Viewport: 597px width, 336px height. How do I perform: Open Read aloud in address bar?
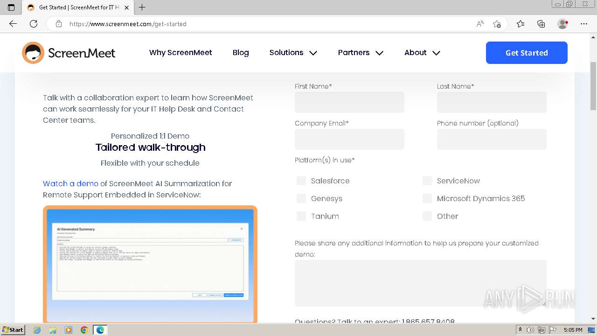click(x=480, y=24)
